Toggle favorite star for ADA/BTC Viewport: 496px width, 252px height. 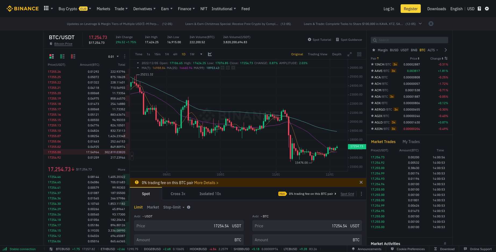pyautogui.click(x=372, y=97)
